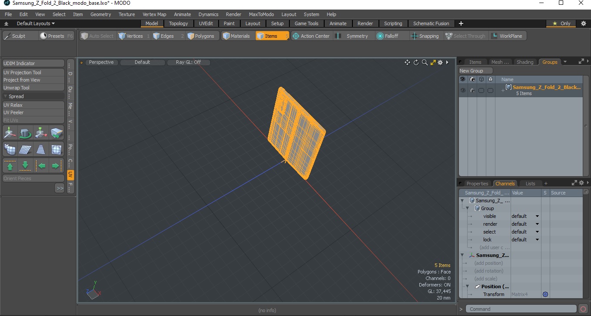Toggle Action Center option
591x316 pixels.
point(311,36)
